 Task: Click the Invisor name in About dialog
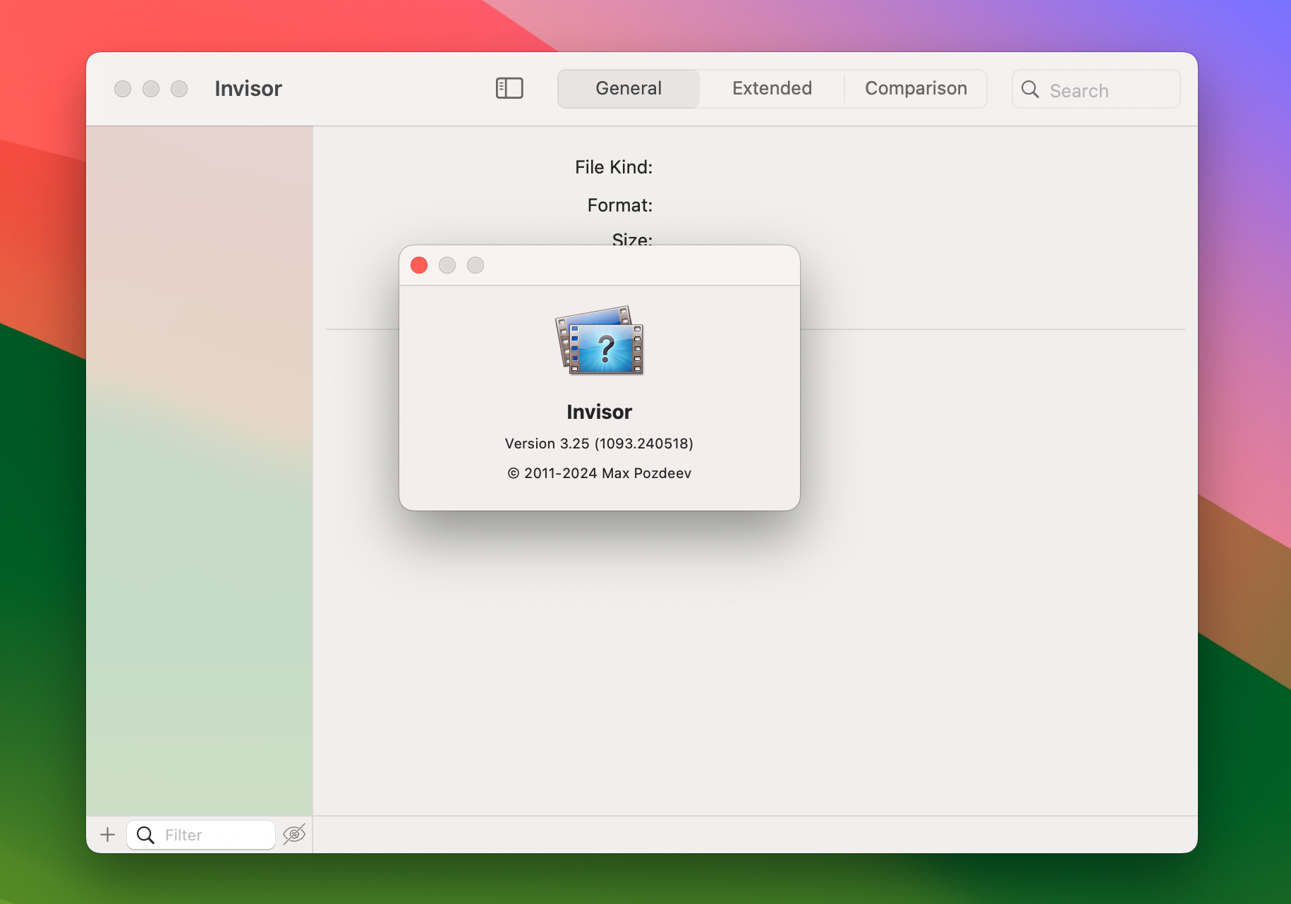pos(599,412)
